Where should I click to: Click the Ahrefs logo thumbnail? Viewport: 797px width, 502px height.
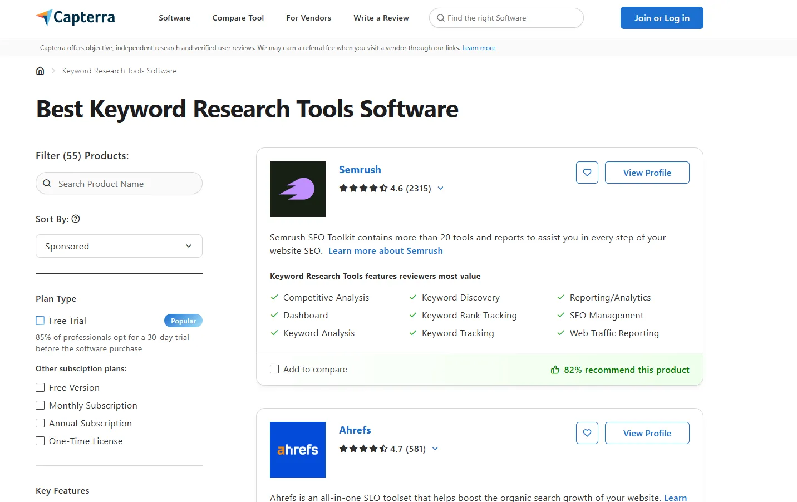(x=297, y=450)
